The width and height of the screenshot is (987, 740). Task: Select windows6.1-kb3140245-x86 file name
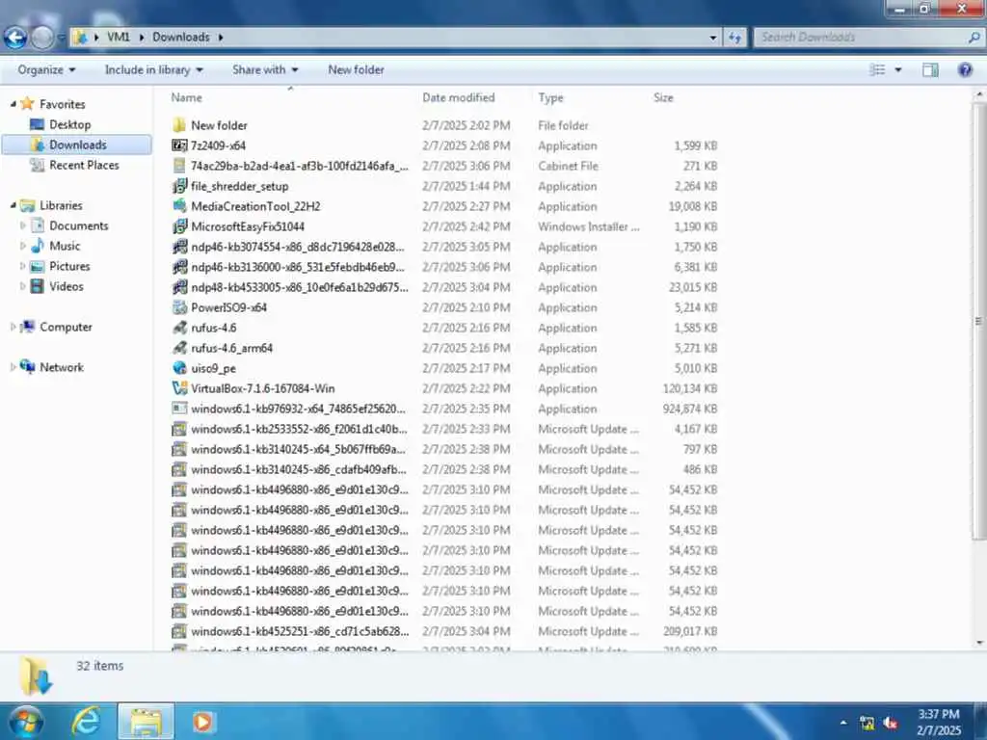299,469
